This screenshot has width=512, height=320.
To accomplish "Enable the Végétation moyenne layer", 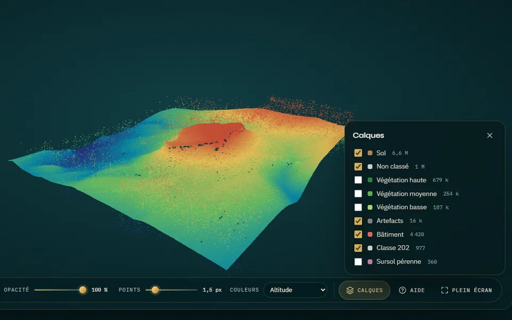I will pyautogui.click(x=358, y=194).
